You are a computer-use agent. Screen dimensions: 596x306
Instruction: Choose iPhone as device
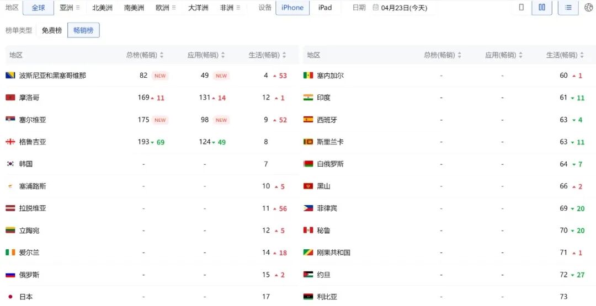292,8
